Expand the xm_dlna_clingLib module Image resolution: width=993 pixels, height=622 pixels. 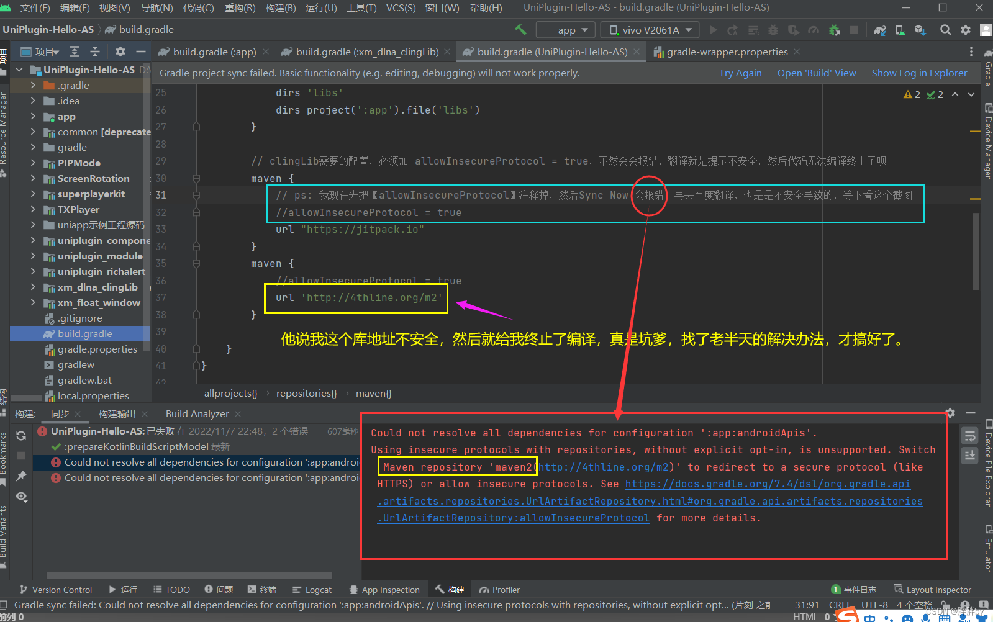tap(33, 287)
